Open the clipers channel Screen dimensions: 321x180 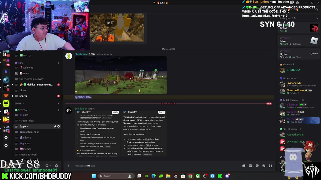37,137
